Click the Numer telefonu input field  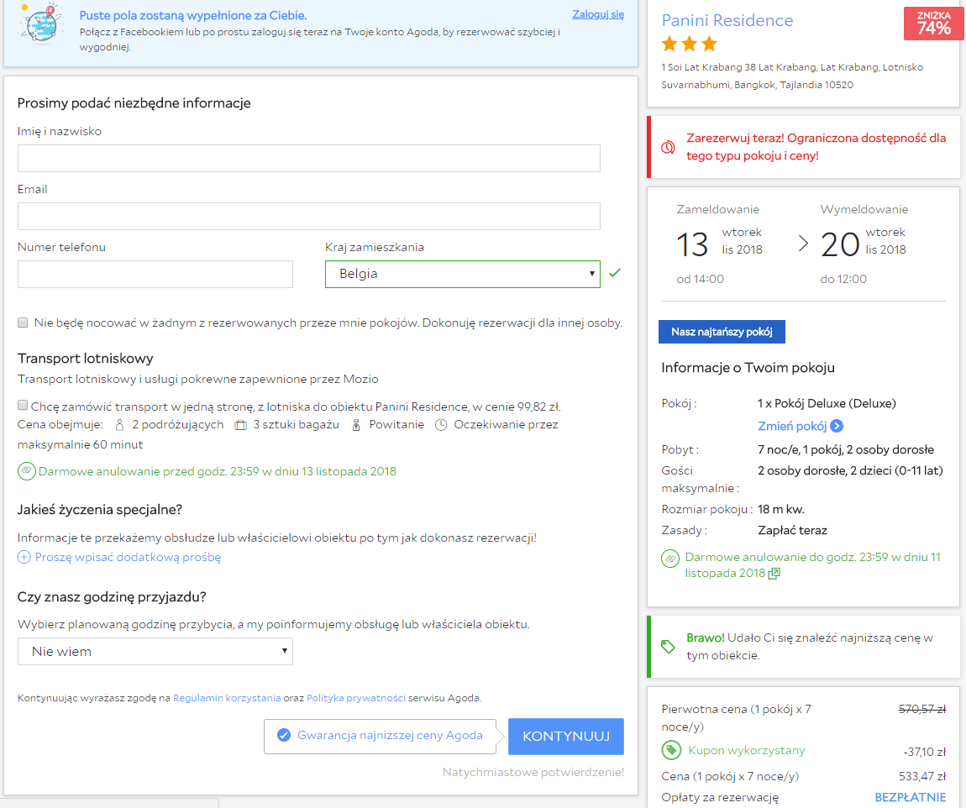click(155, 274)
